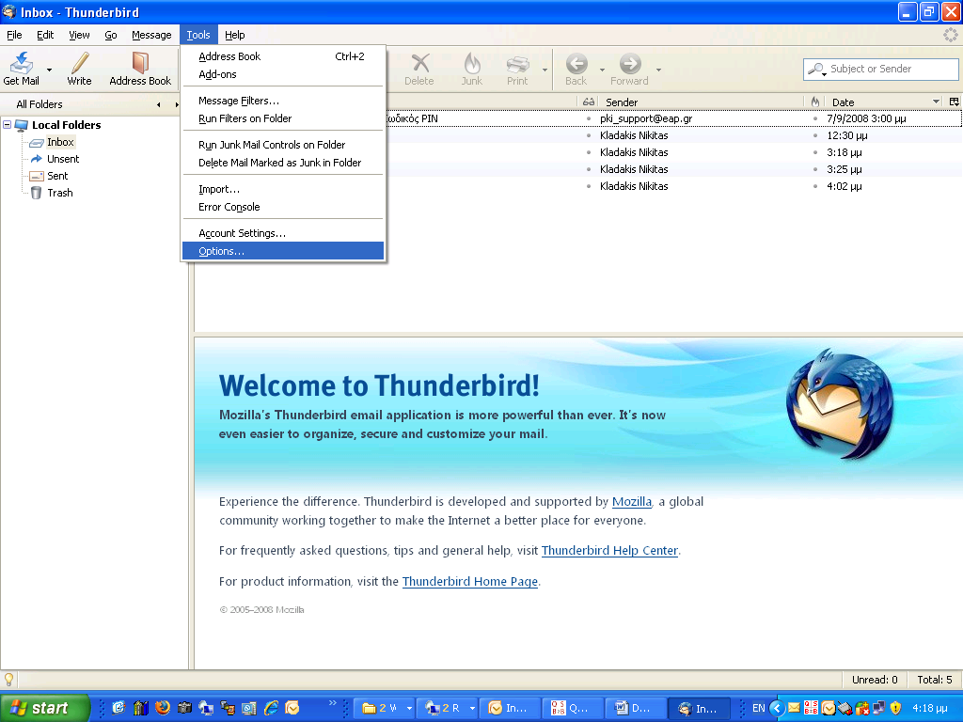This screenshot has height=722, width=963.
Task: Open the Print dropdown arrow
Action: (545, 70)
